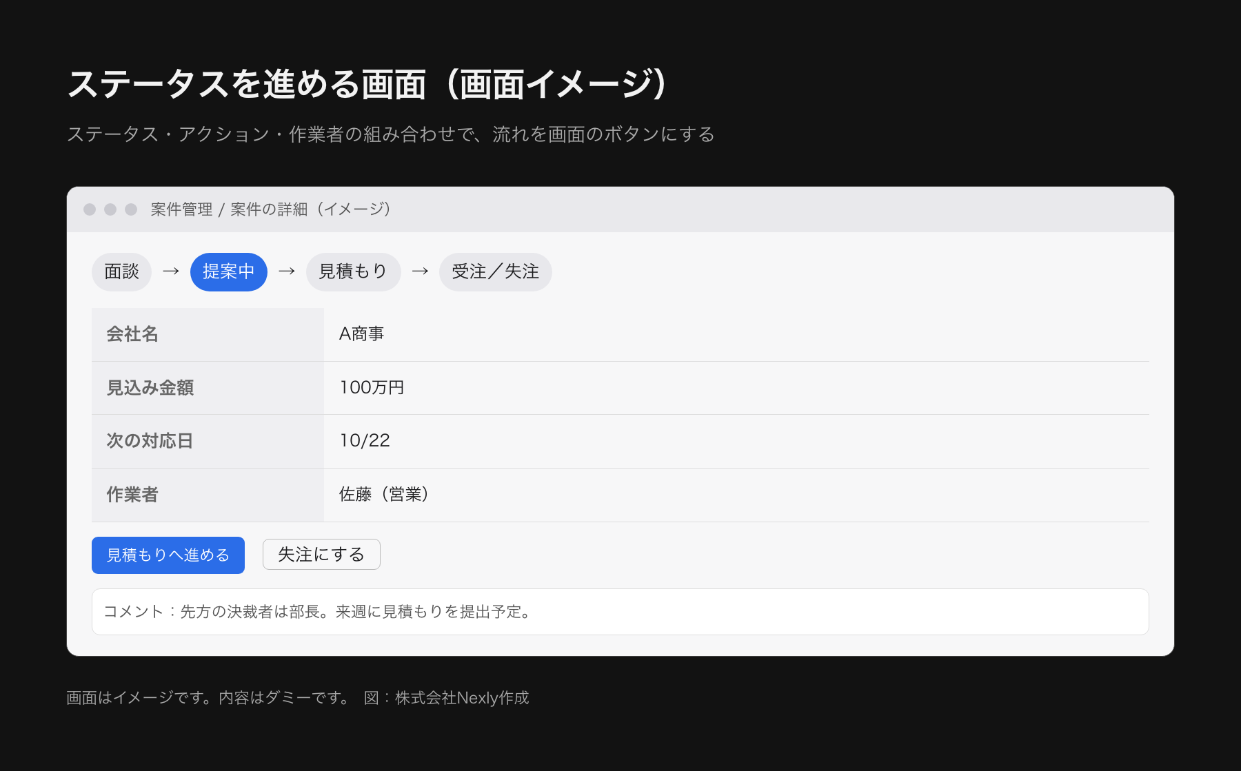This screenshot has width=1241, height=771.
Task: Click into the コメント field
Action: point(620,612)
